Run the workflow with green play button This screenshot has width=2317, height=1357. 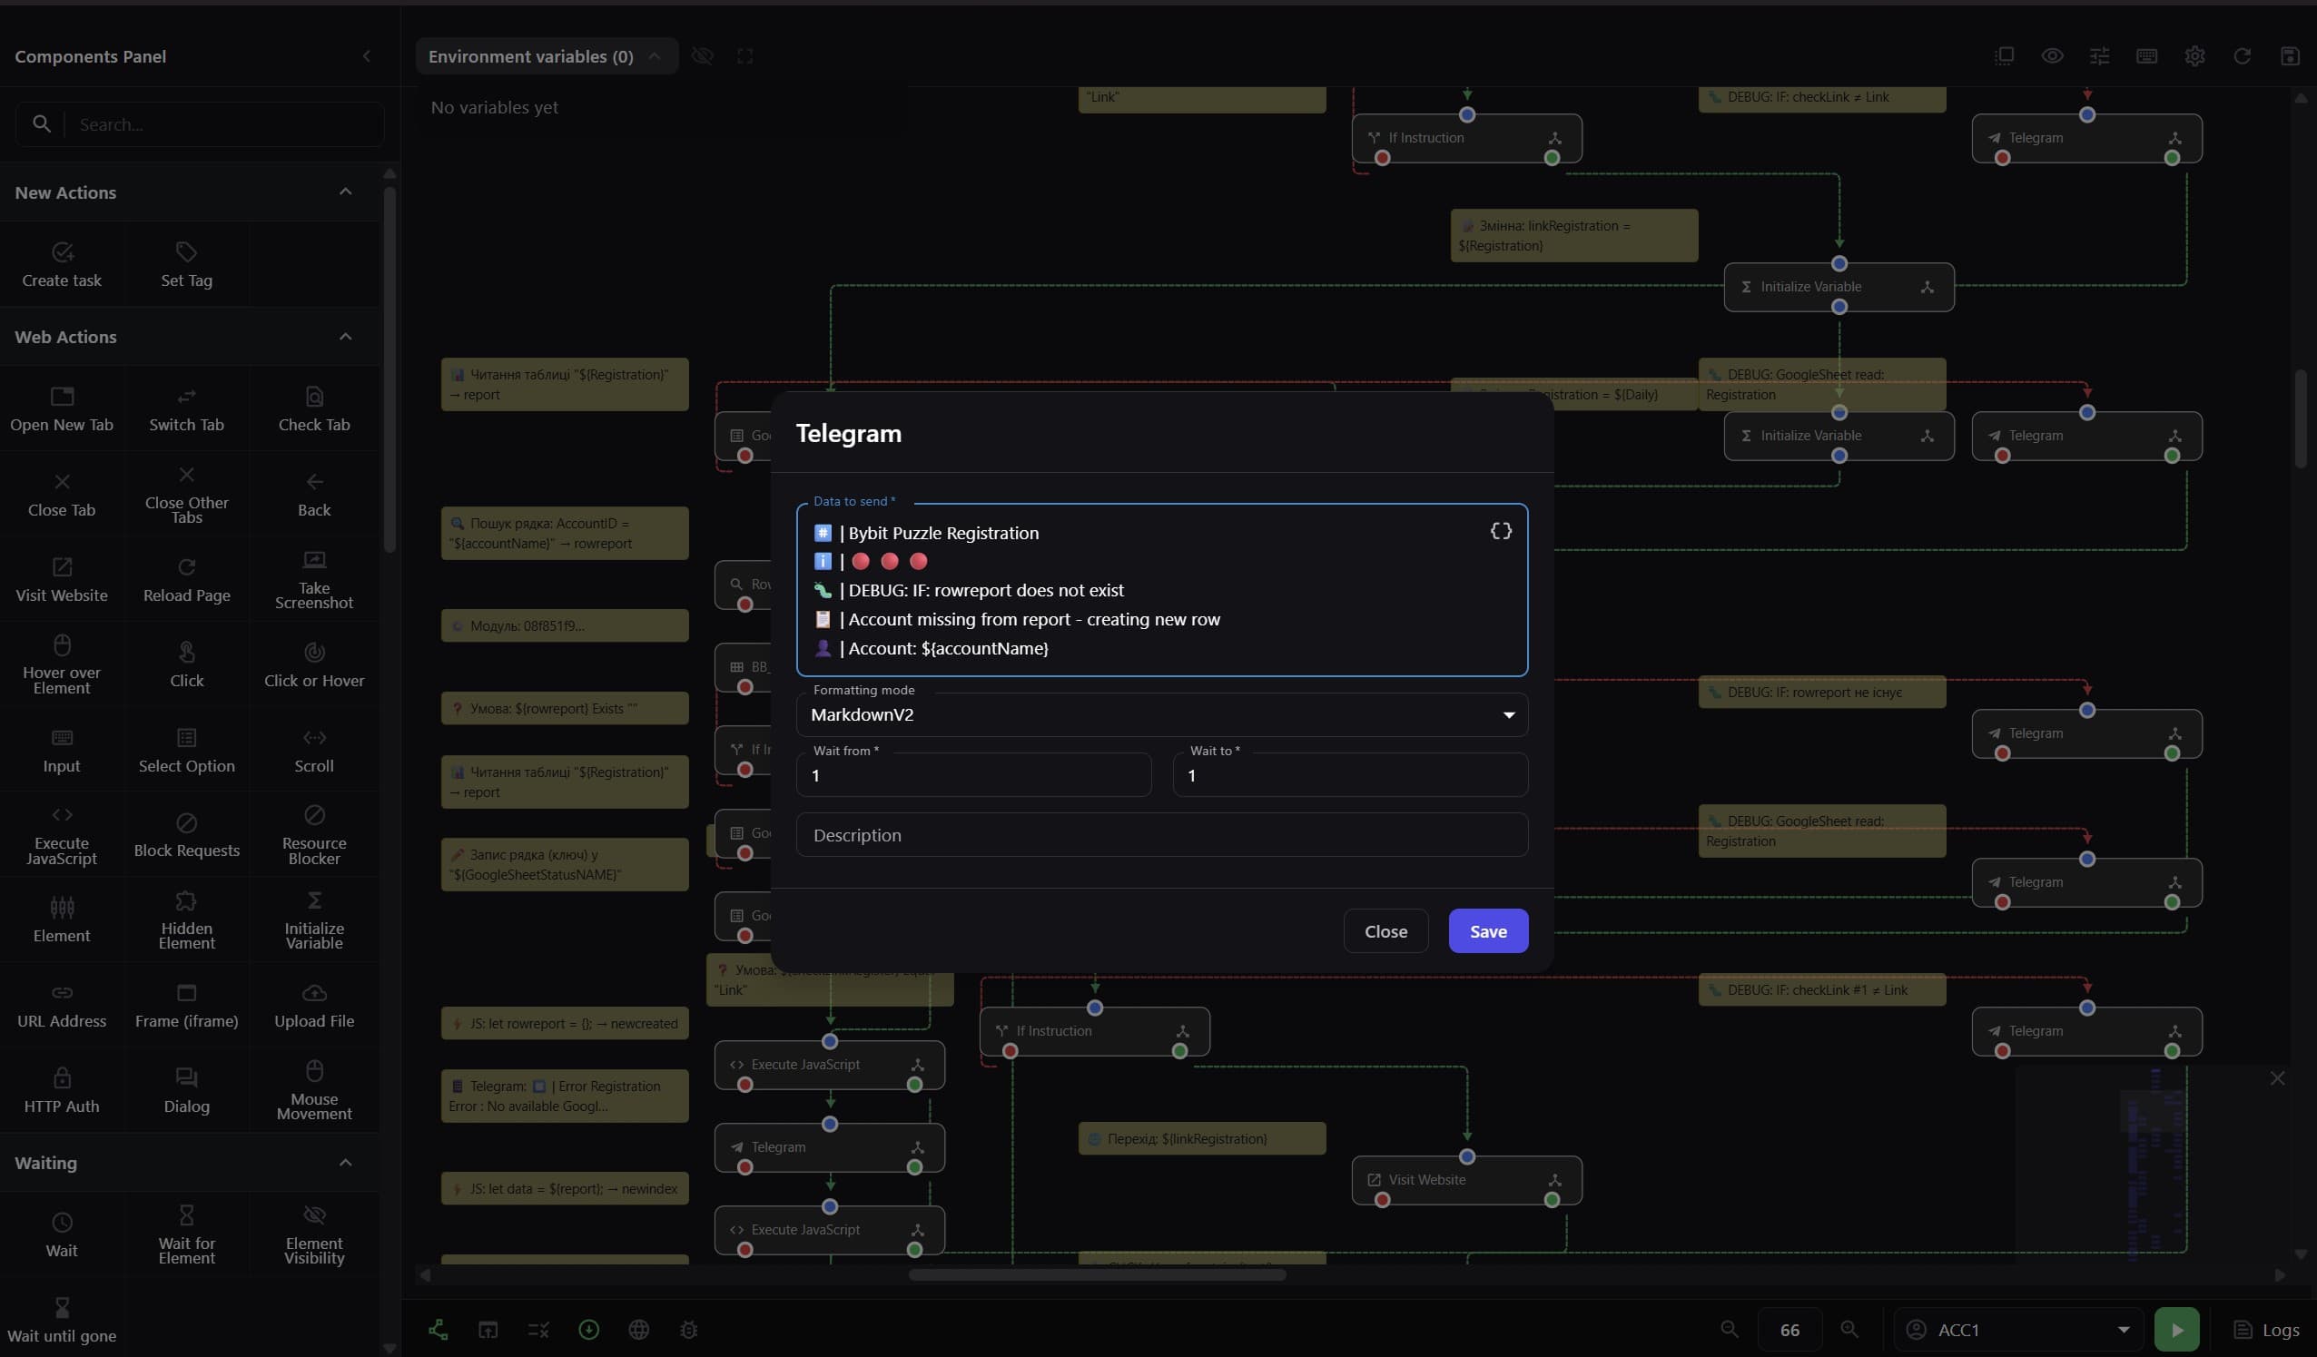tap(2176, 1330)
